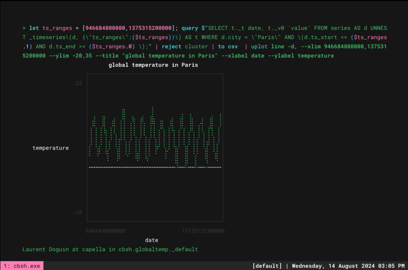Click the date and time in status bar
The width and height of the screenshot is (408, 270).
click(x=348, y=266)
